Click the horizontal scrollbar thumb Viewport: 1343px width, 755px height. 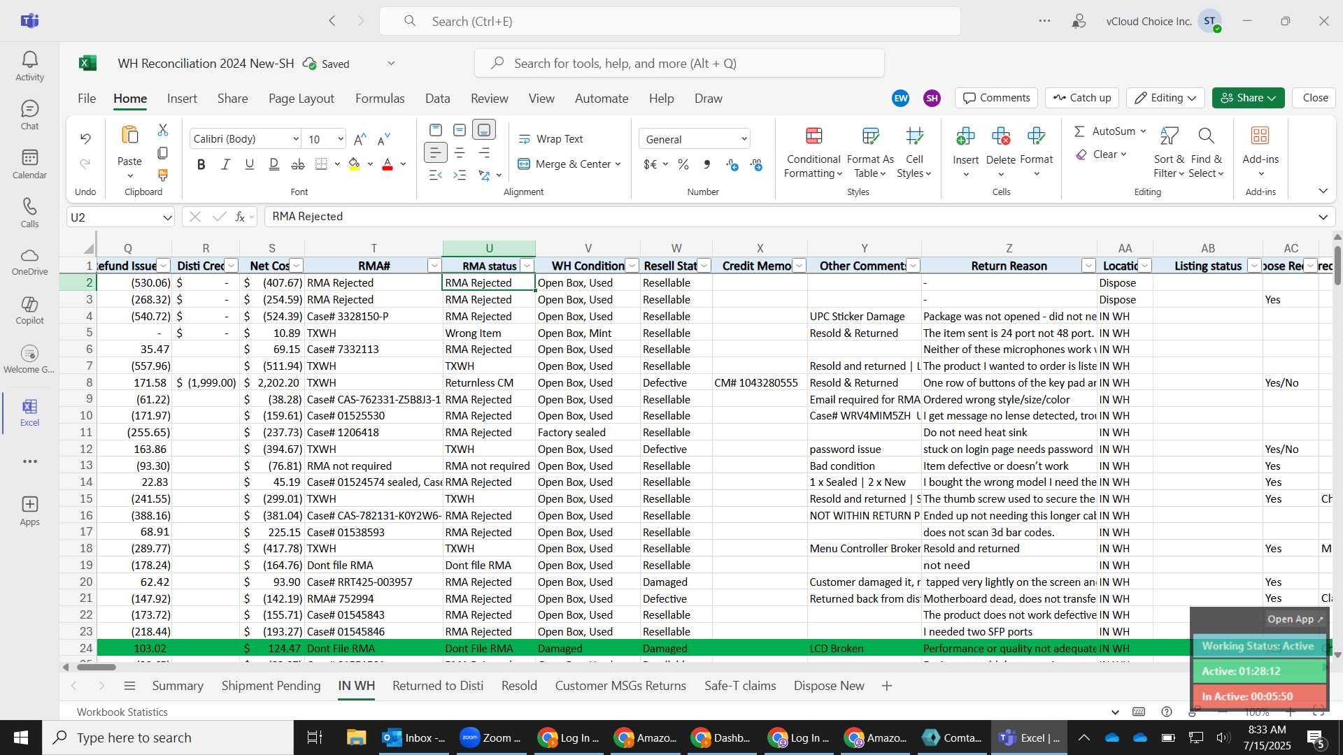click(96, 667)
